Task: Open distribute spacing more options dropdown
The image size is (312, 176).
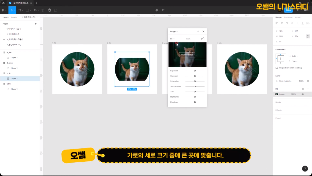Action: (x=308, y=23)
